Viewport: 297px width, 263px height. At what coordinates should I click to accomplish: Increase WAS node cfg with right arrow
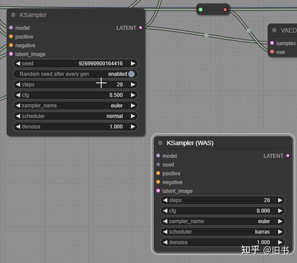click(x=280, y=210)
